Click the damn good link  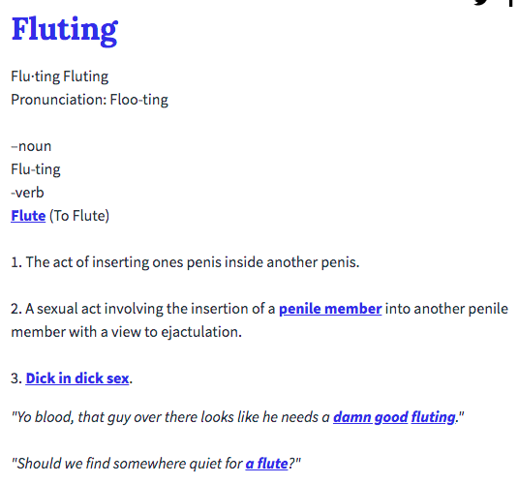tap(370, 417)
